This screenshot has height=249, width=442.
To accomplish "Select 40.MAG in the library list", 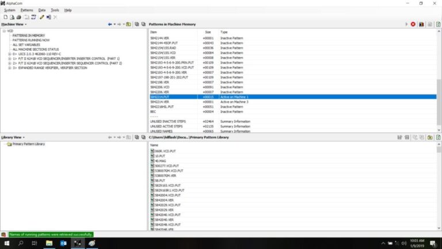I will 160,161.
